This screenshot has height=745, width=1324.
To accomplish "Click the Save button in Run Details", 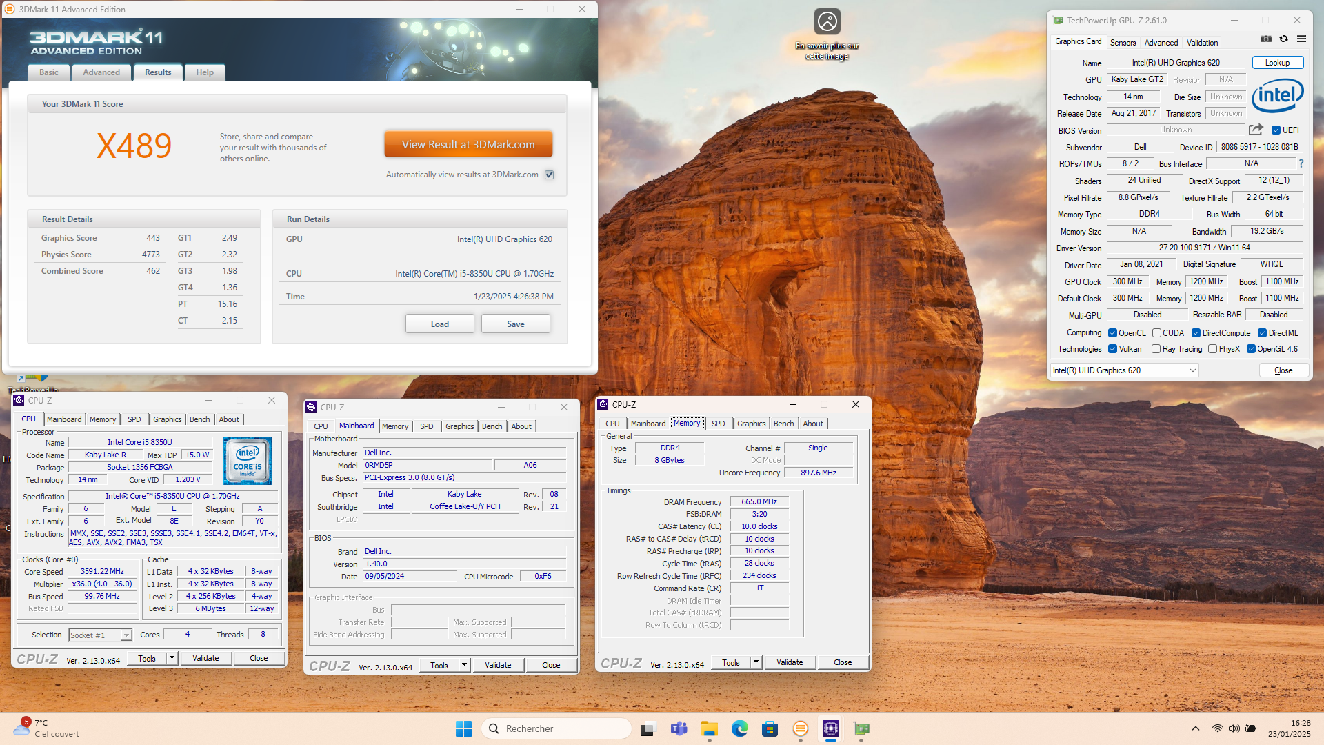I will pyautogui.click(x=516, y=324).
